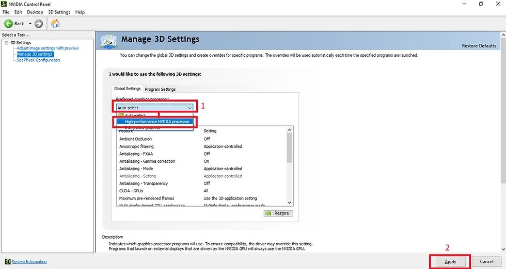This screenshot has height=269, width=506.
Task: Go to Home via house icon
Action: point(56,23)
